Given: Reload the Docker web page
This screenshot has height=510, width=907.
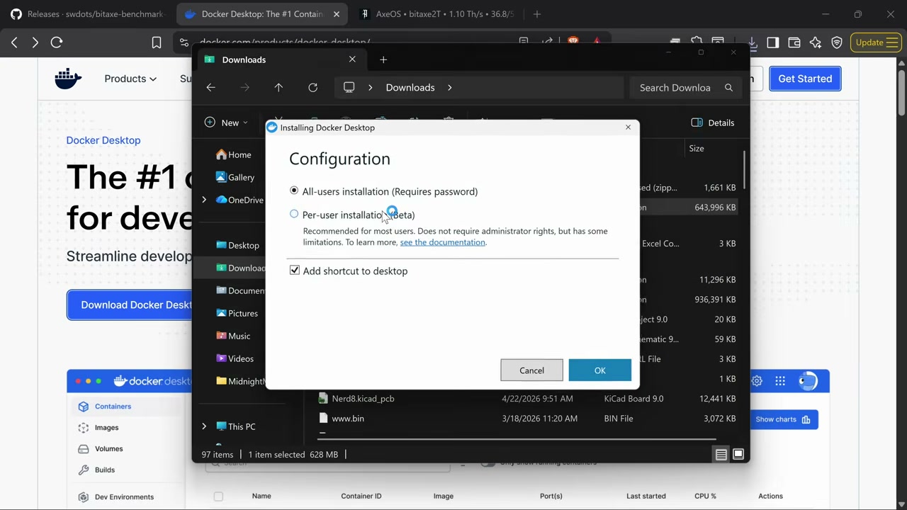Looking at the screenshot, I should (x=57, y=42).
